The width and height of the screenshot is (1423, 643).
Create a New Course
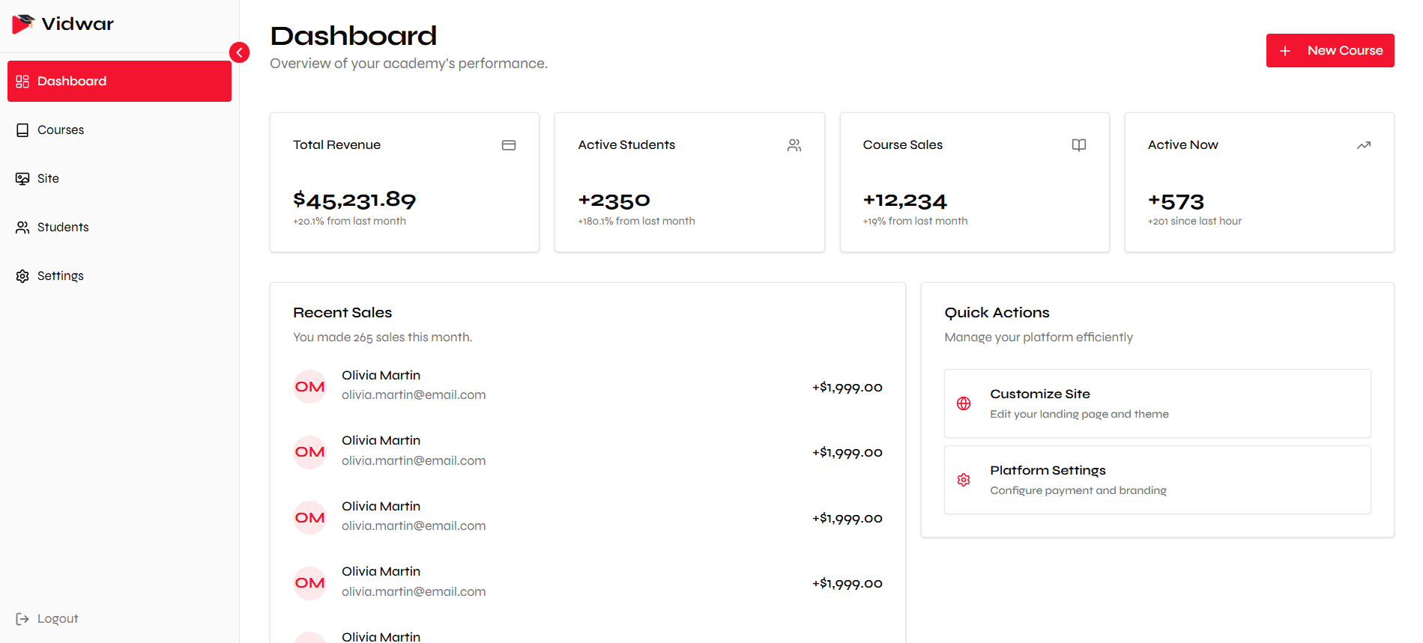(x=1330, y=50)
